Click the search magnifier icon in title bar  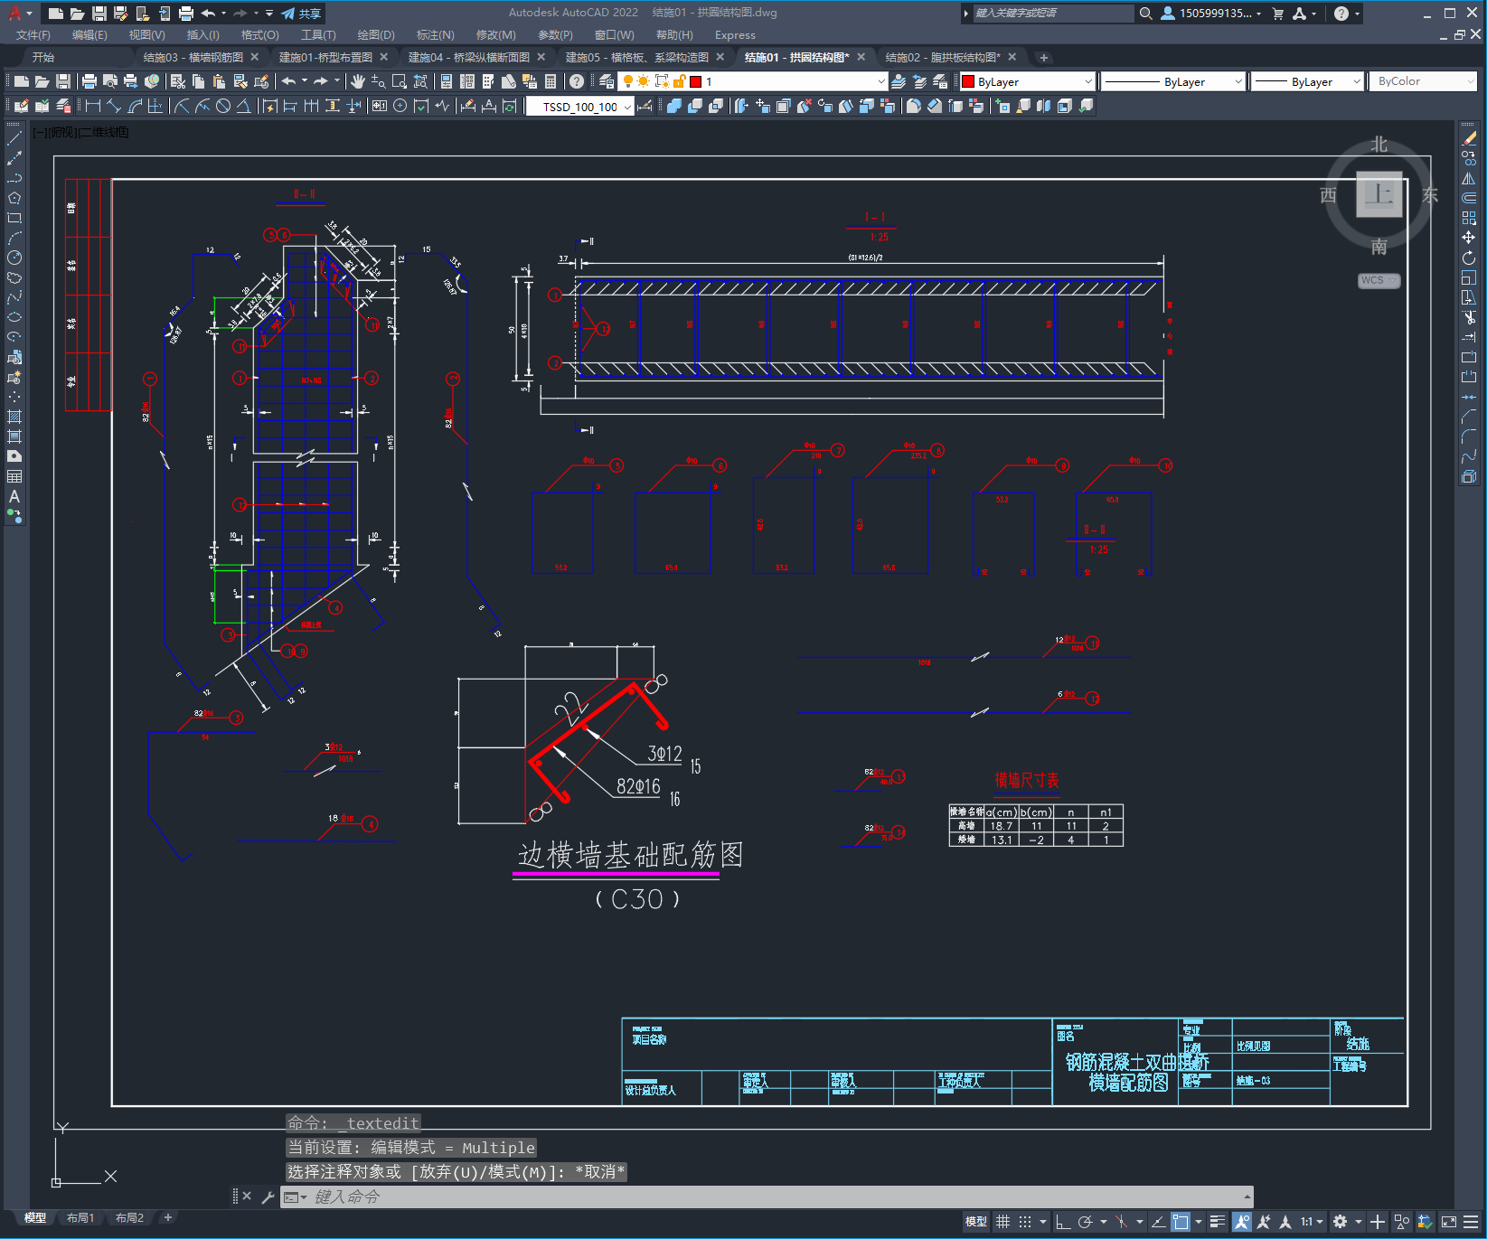click(1145, 14)
